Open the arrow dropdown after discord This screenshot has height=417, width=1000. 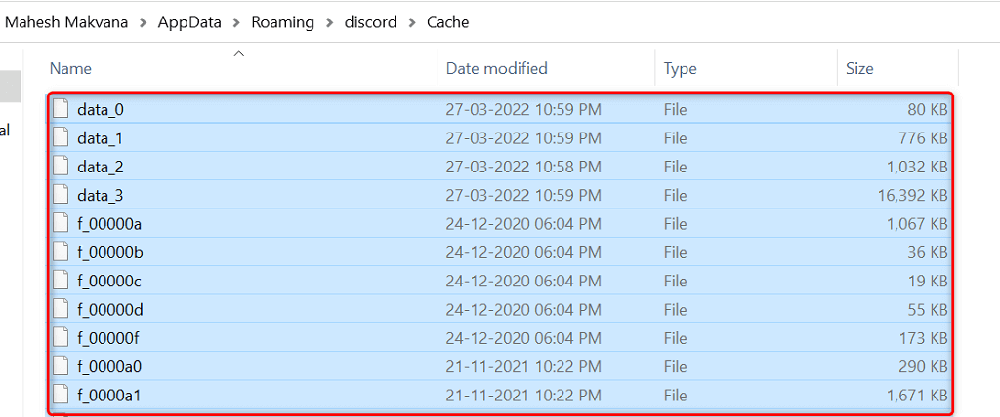[412, 22]
